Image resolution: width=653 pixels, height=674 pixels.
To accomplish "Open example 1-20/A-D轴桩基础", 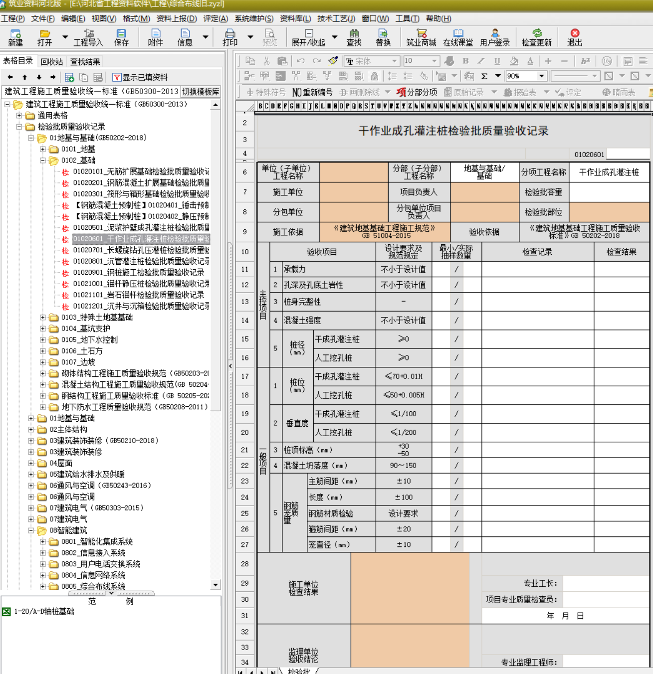I will 44,611.
